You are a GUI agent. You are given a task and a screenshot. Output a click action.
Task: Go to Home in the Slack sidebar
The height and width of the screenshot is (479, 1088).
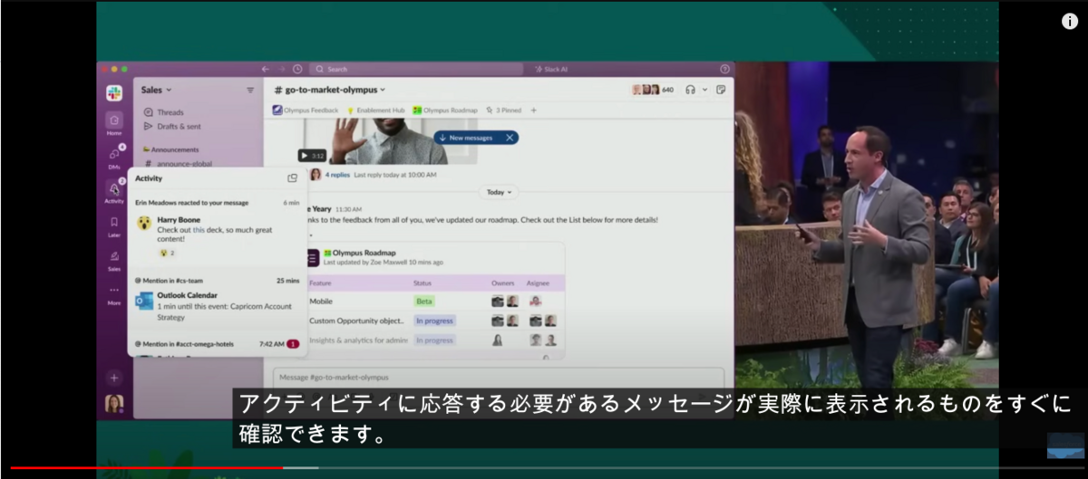pyautogui.click(x=114, y=122)
